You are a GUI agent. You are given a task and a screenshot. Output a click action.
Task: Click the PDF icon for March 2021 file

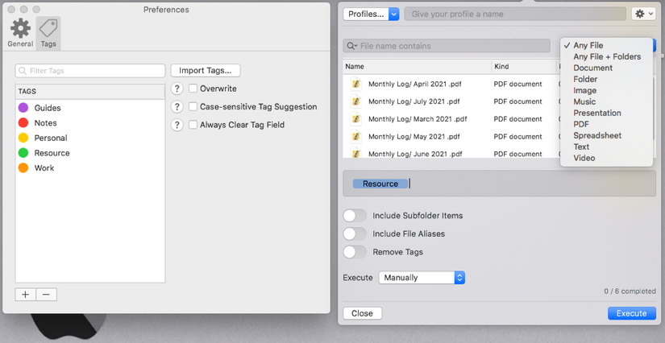coord(356,119)
